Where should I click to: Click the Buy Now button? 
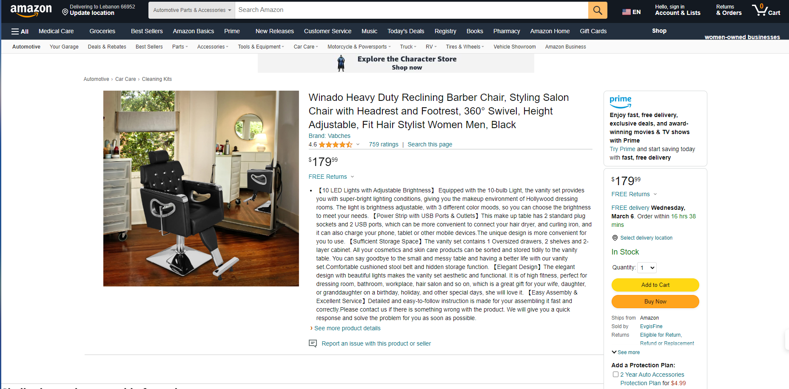tap(655, 302)
